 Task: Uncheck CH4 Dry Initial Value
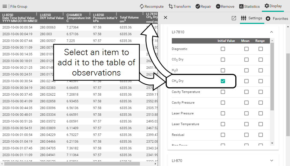coord(223,81)
